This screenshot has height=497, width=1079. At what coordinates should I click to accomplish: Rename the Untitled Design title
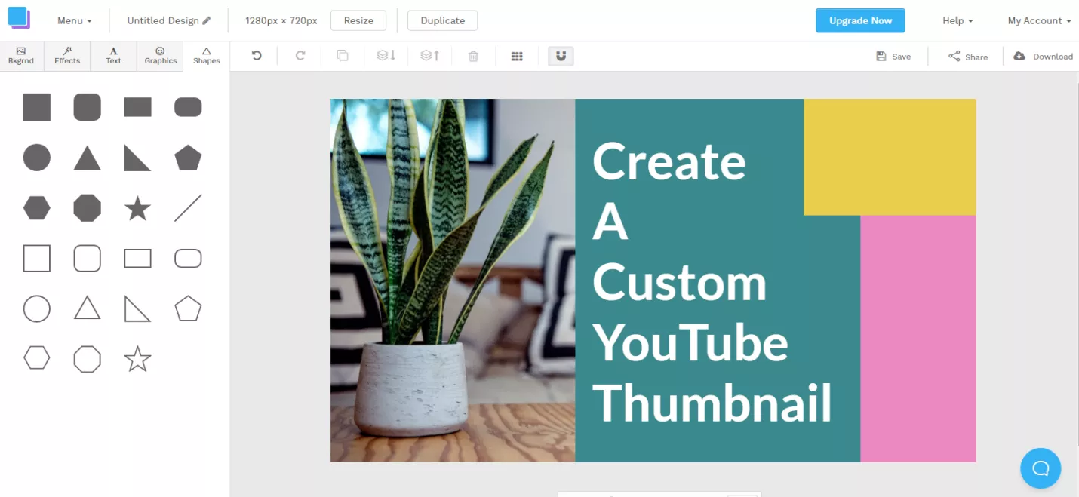coord(169,20)
